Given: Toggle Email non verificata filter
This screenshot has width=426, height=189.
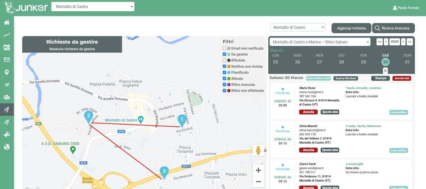Looking at the screenshot, I should (224, 48).
